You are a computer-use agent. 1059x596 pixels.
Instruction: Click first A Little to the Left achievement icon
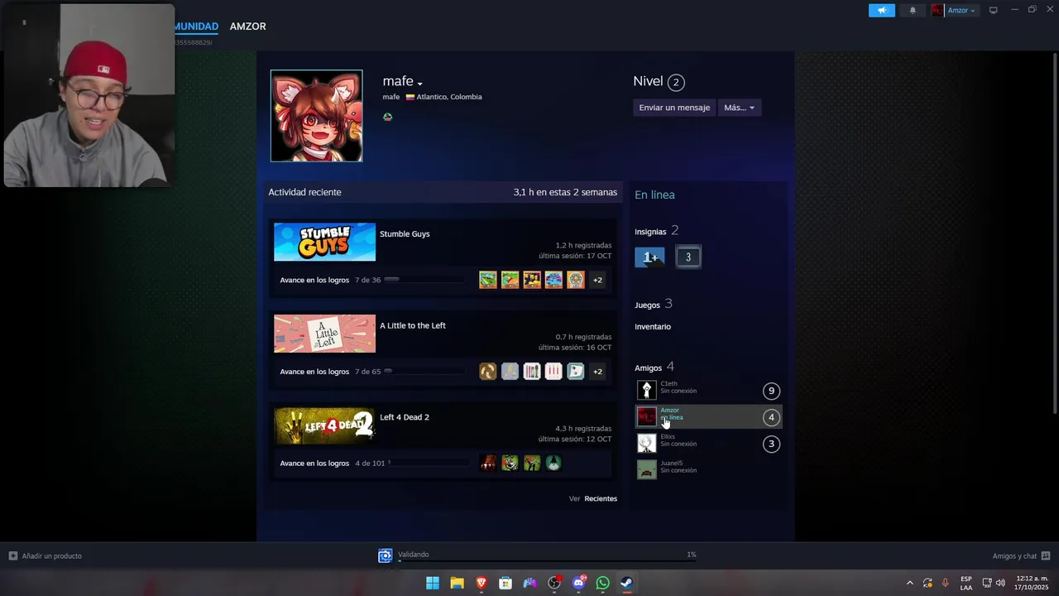(488, 372)
